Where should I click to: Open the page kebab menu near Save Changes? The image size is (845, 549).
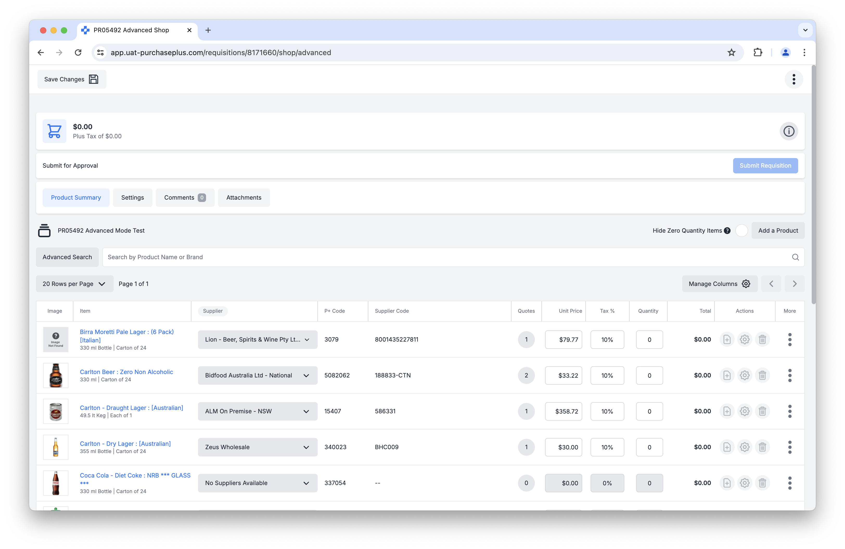[793, 79]
